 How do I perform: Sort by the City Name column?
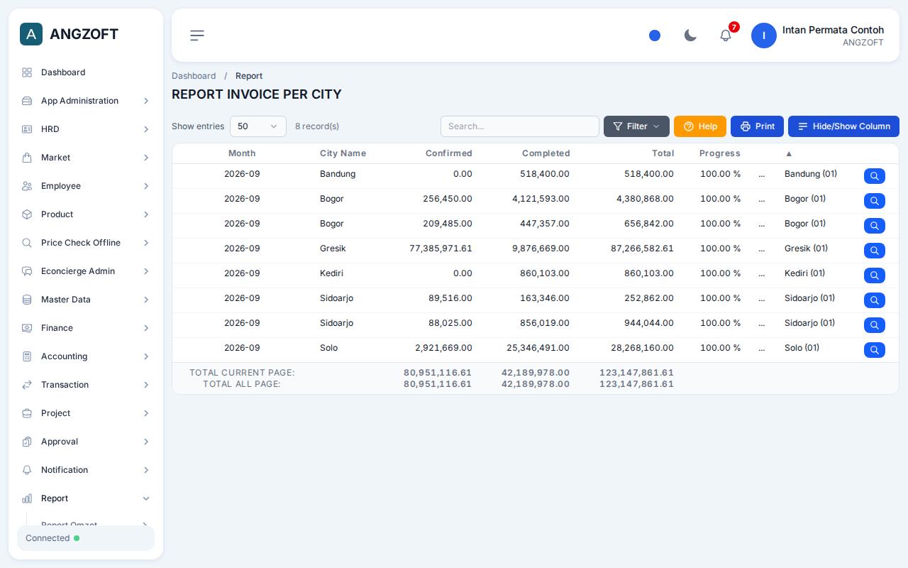(343, 153)
